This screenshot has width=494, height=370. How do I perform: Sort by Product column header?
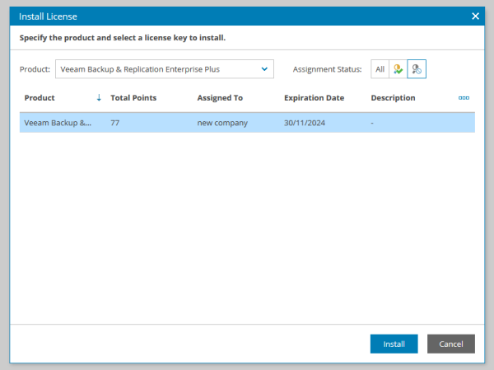(40, 98)
